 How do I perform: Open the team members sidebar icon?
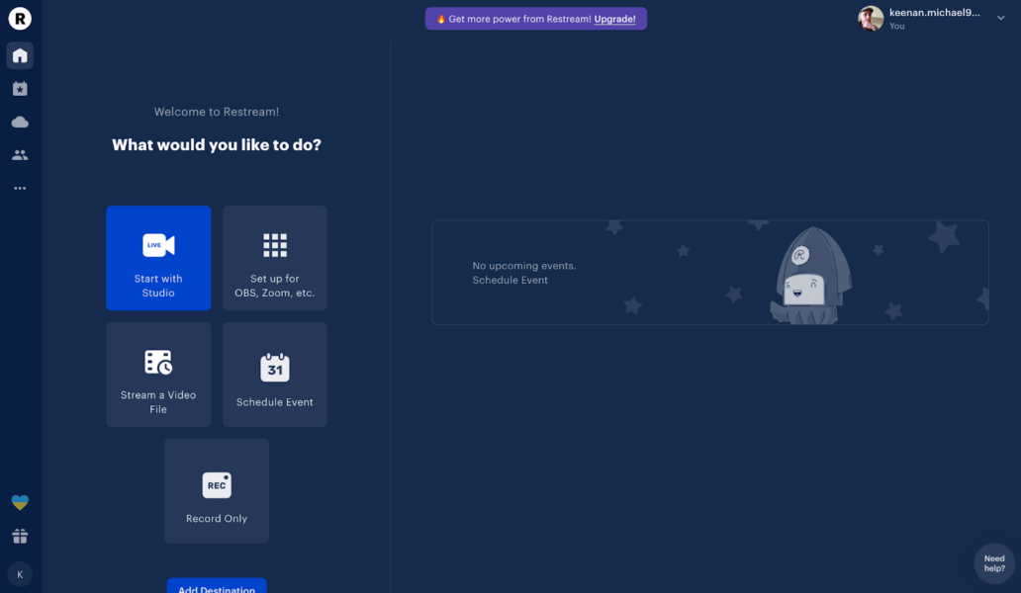(x=20, y=155)
